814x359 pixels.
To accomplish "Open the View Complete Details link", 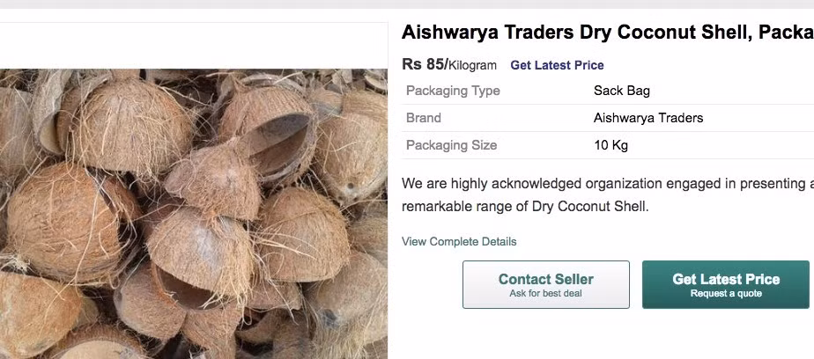I will tap(459, 242).
